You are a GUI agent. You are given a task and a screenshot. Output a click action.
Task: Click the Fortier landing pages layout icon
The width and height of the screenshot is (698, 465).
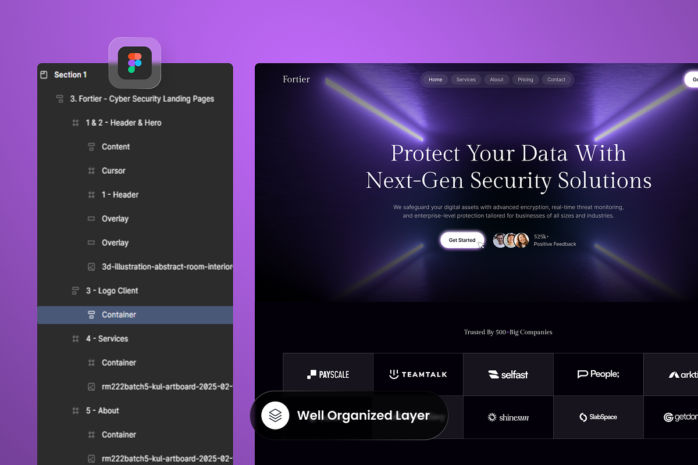coord(59,99)
